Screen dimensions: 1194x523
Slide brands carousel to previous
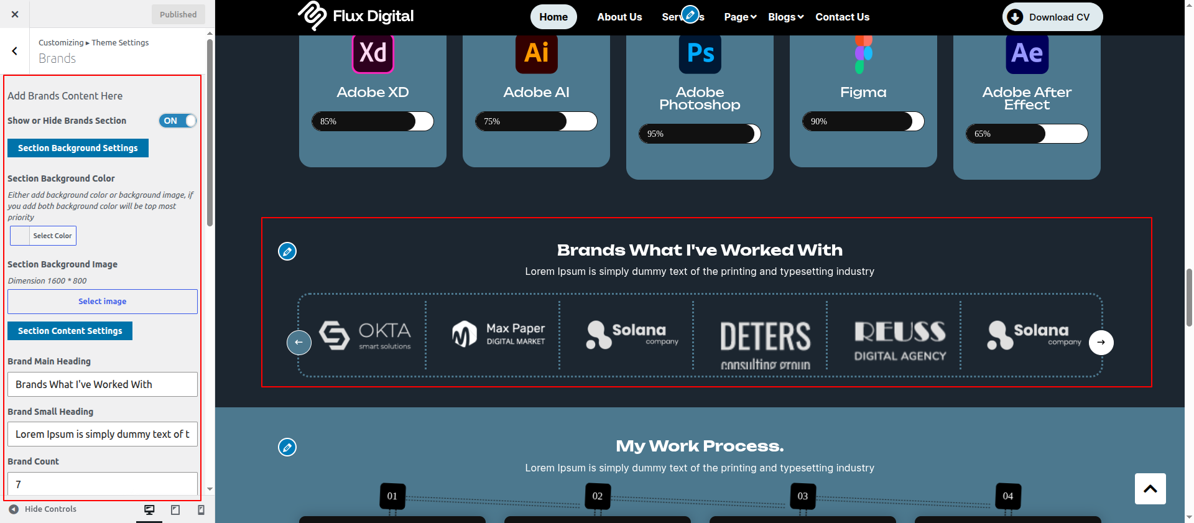click(299, 343)
